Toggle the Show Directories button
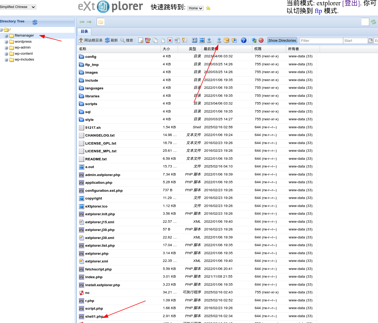 [282, 40]
